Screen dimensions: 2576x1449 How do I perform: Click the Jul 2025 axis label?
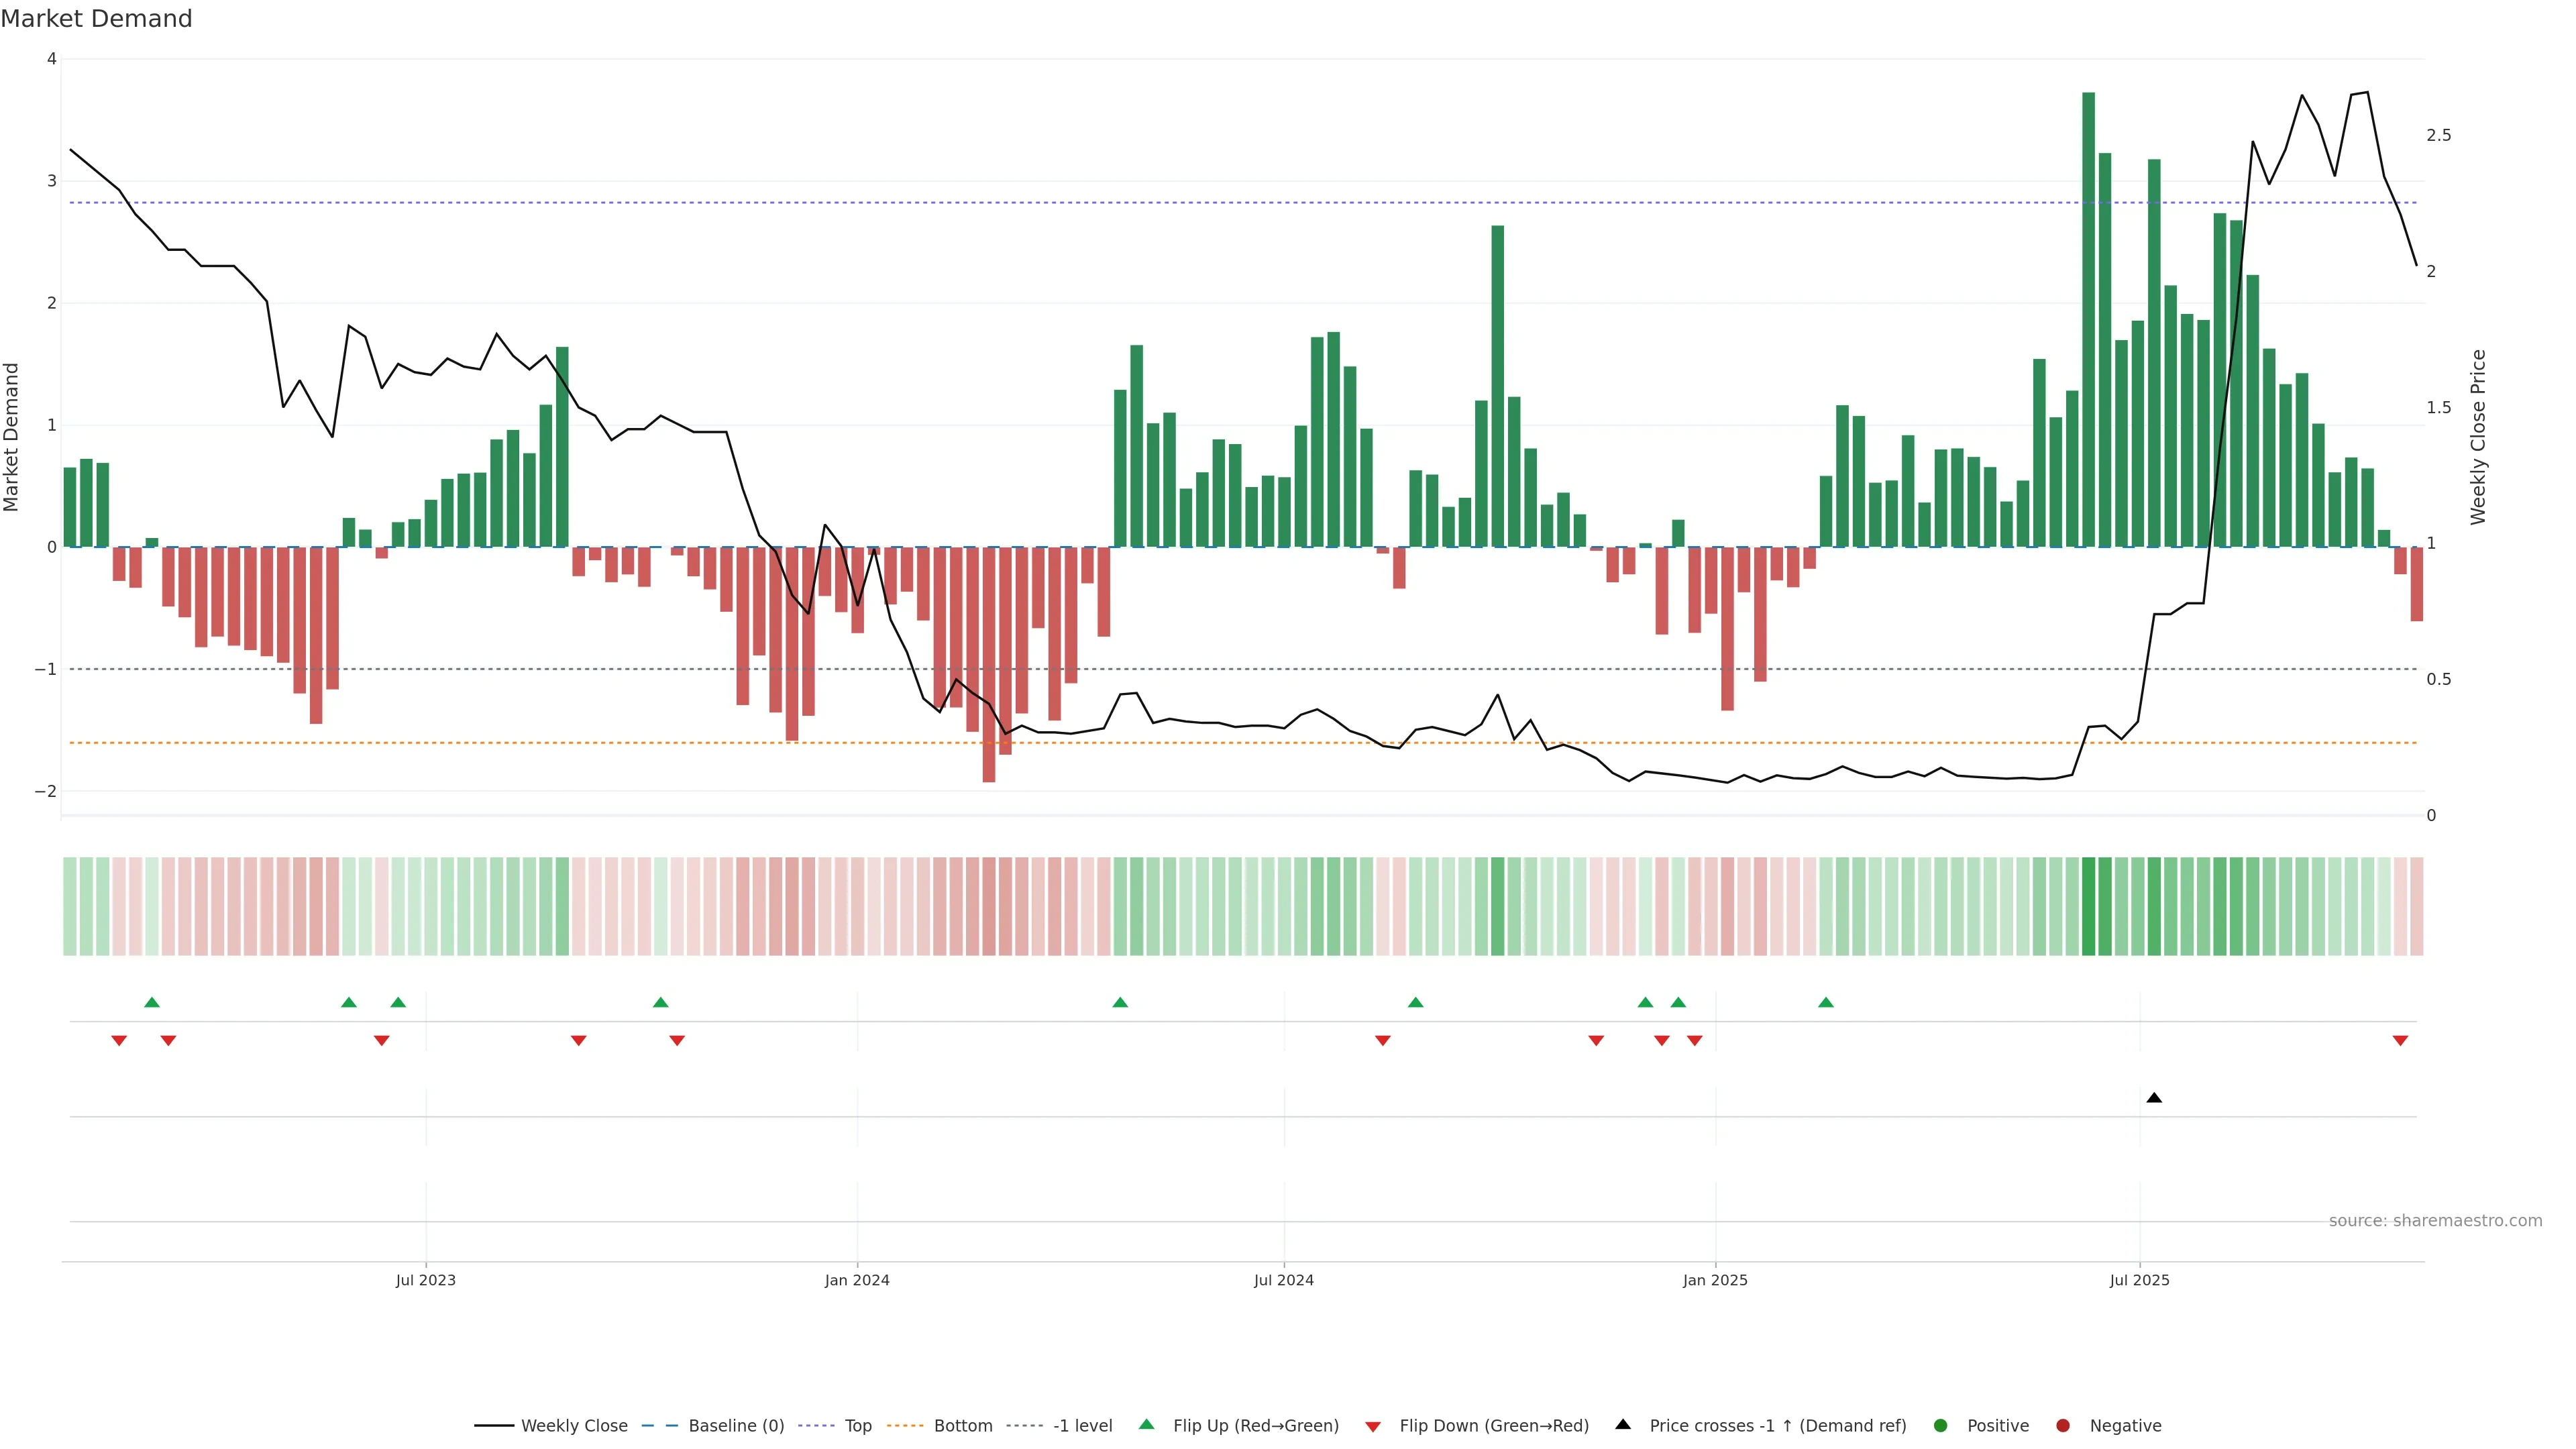2139,1280
